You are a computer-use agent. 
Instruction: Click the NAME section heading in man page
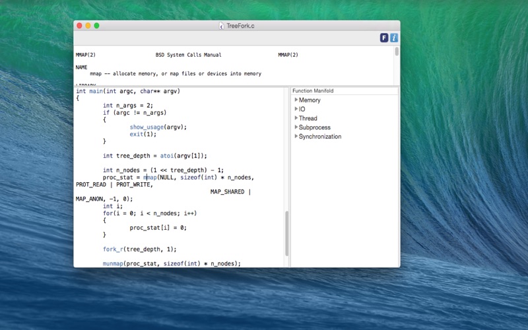[81, 67]
